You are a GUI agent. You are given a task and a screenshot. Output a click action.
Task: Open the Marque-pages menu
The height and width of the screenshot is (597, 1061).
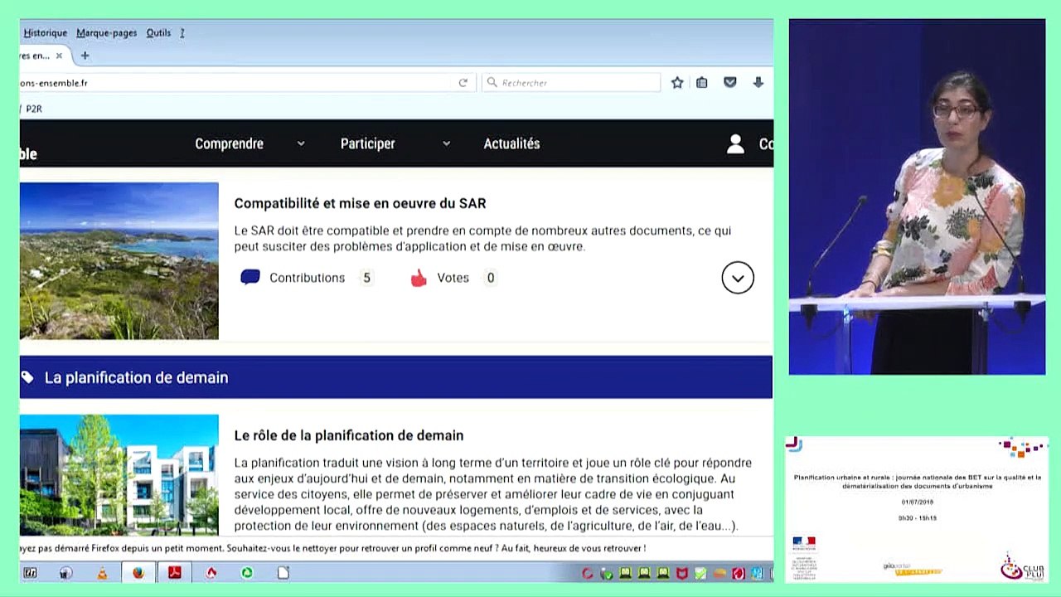[107, 33]
